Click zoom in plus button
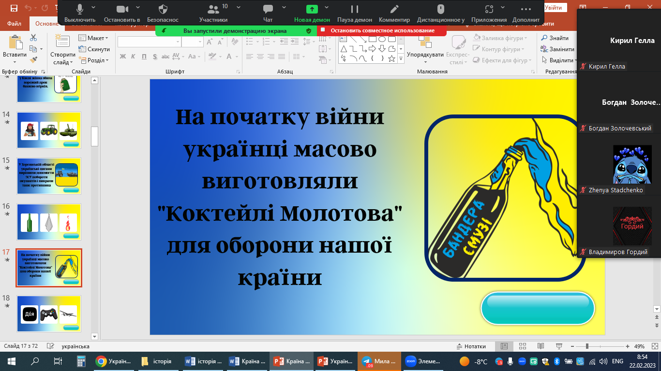Image resolution: width=661 pixels, height=371 pixels. pos(628,346)
